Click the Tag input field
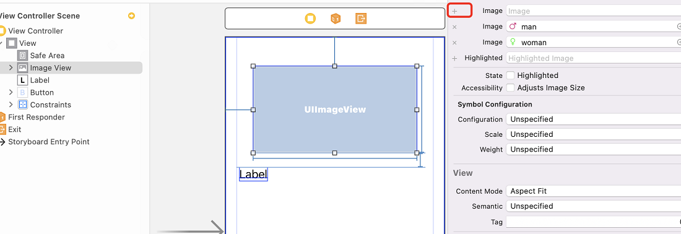The width and height of the screenshot is (681, 234). click(x=593, y=222)
